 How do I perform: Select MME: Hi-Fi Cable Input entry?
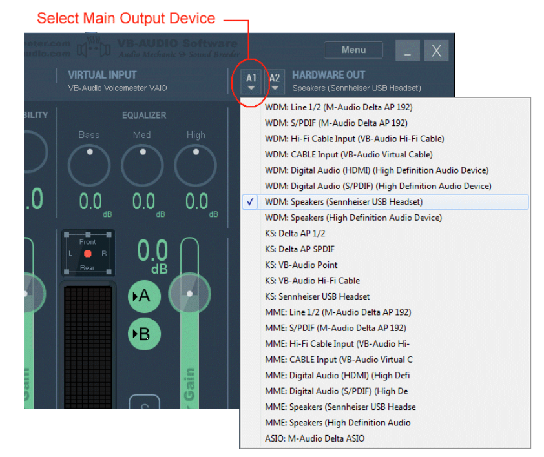tap(385, 343)
